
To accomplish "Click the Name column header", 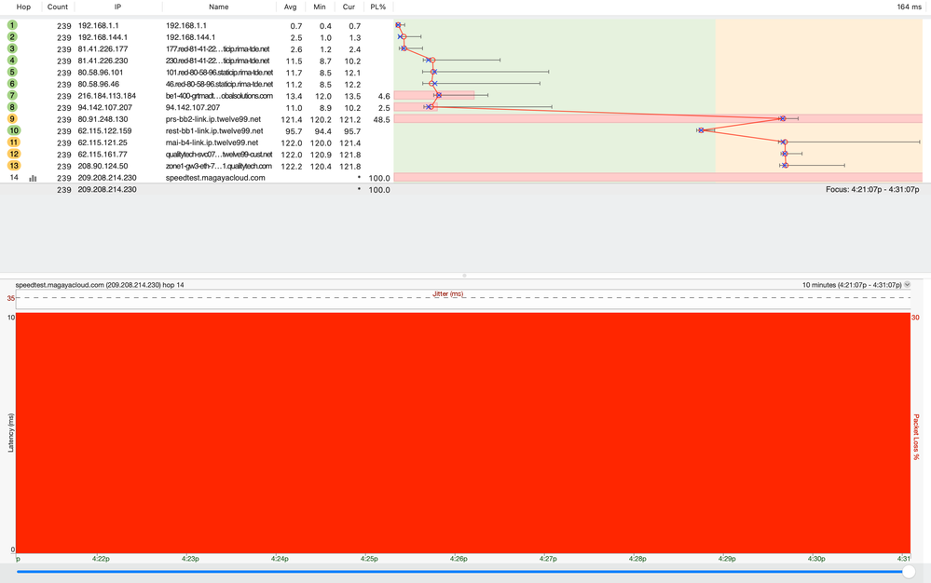I will [218, 7].
